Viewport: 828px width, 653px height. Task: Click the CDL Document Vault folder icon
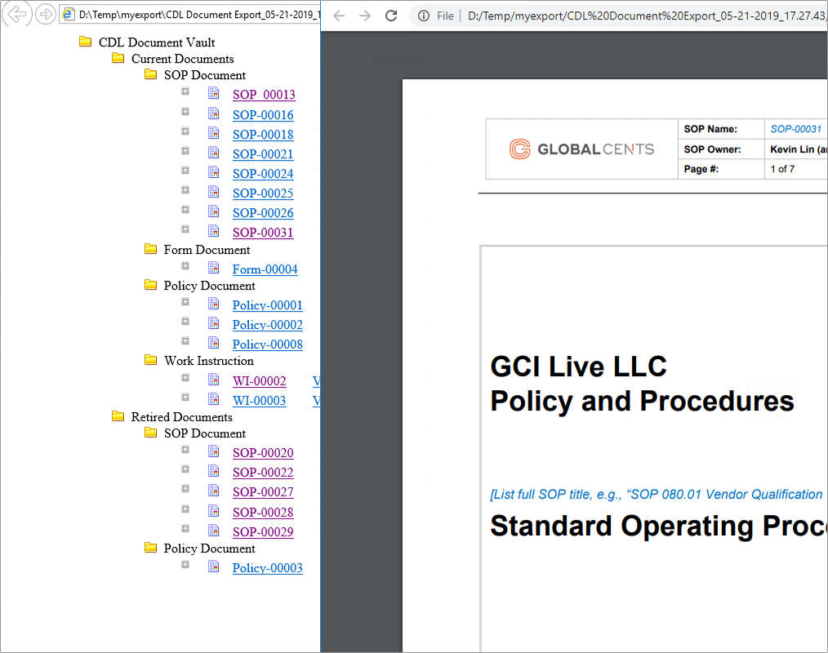pos(85,41)
